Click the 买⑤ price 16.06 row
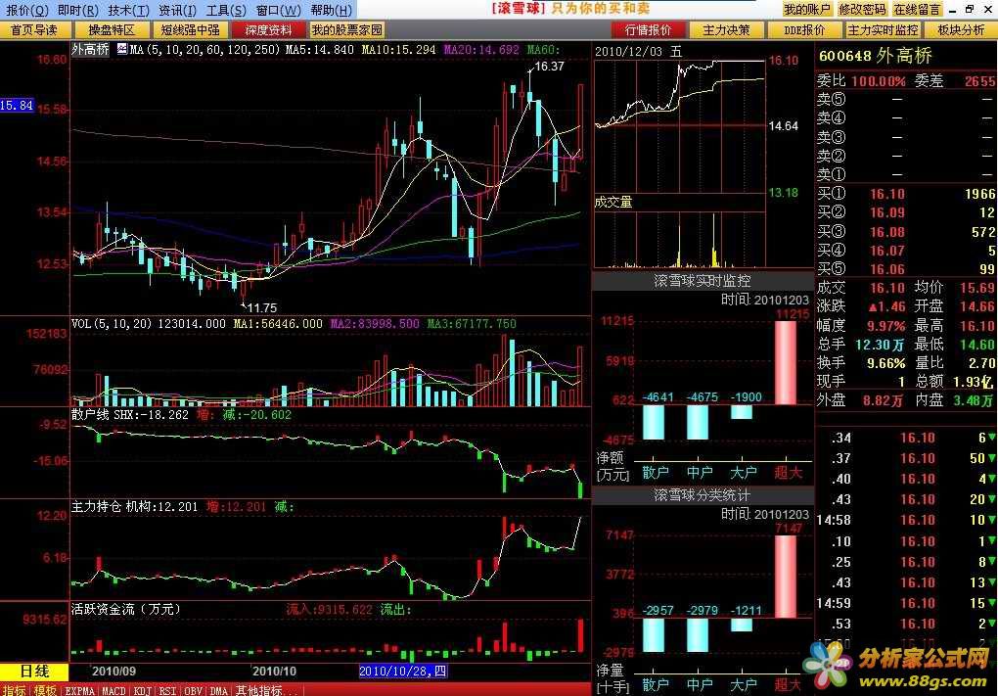The width and height of the screenshot is (998, 696). [906, 269]
